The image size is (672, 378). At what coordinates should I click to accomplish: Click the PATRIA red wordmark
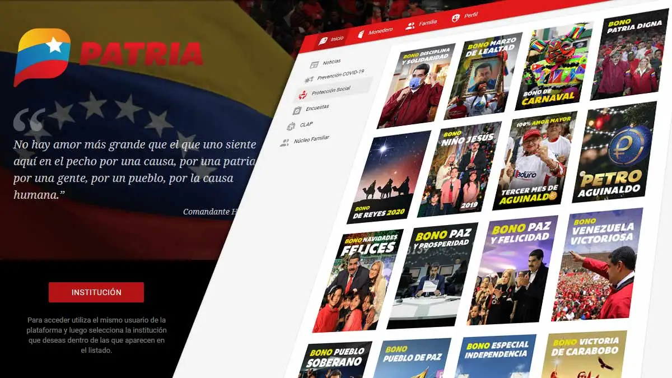click(x=142, y=53)
